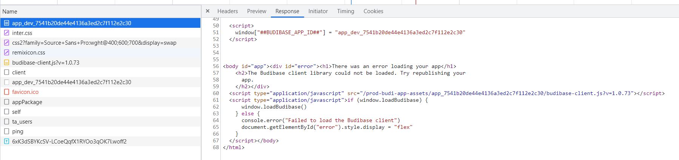The width and height of the screenshot is (679, 160).
Task: Click file icon beside client request
Action: coord(6,72)
